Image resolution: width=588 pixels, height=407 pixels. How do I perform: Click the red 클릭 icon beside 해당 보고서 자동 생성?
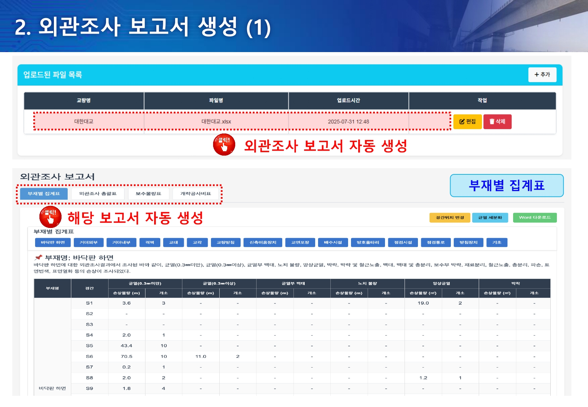(x=50, y=217)
